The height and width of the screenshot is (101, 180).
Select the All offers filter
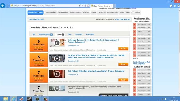(34, 34)
